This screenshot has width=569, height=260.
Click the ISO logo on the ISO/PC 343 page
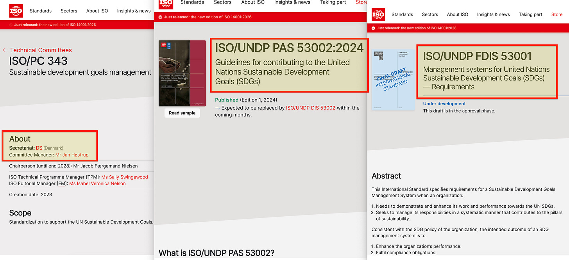point(16,11)
